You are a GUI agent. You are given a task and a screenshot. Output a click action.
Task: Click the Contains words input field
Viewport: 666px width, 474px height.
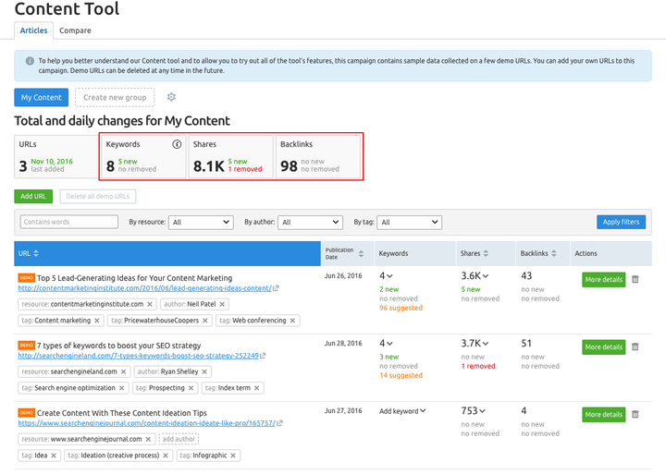click(69, 222)
